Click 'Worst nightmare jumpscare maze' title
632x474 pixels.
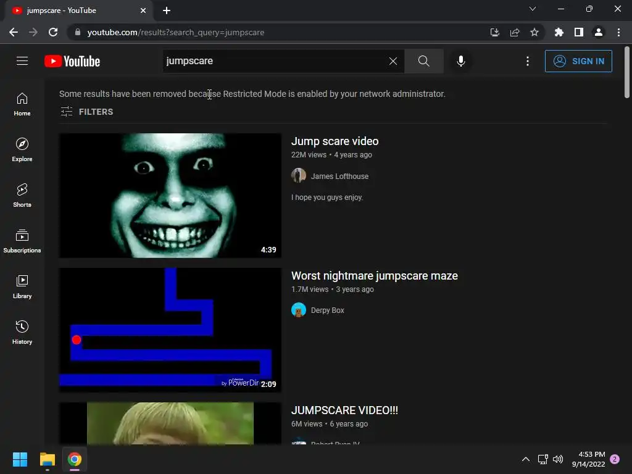tap(375, 276)
